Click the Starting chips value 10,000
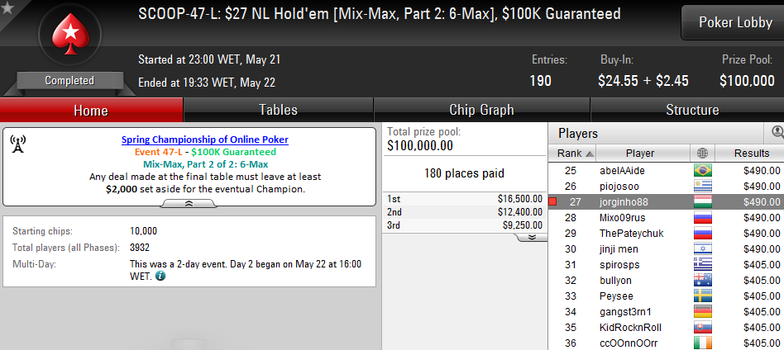This screenshot has height=350, width=784. [x=143, y=231]
